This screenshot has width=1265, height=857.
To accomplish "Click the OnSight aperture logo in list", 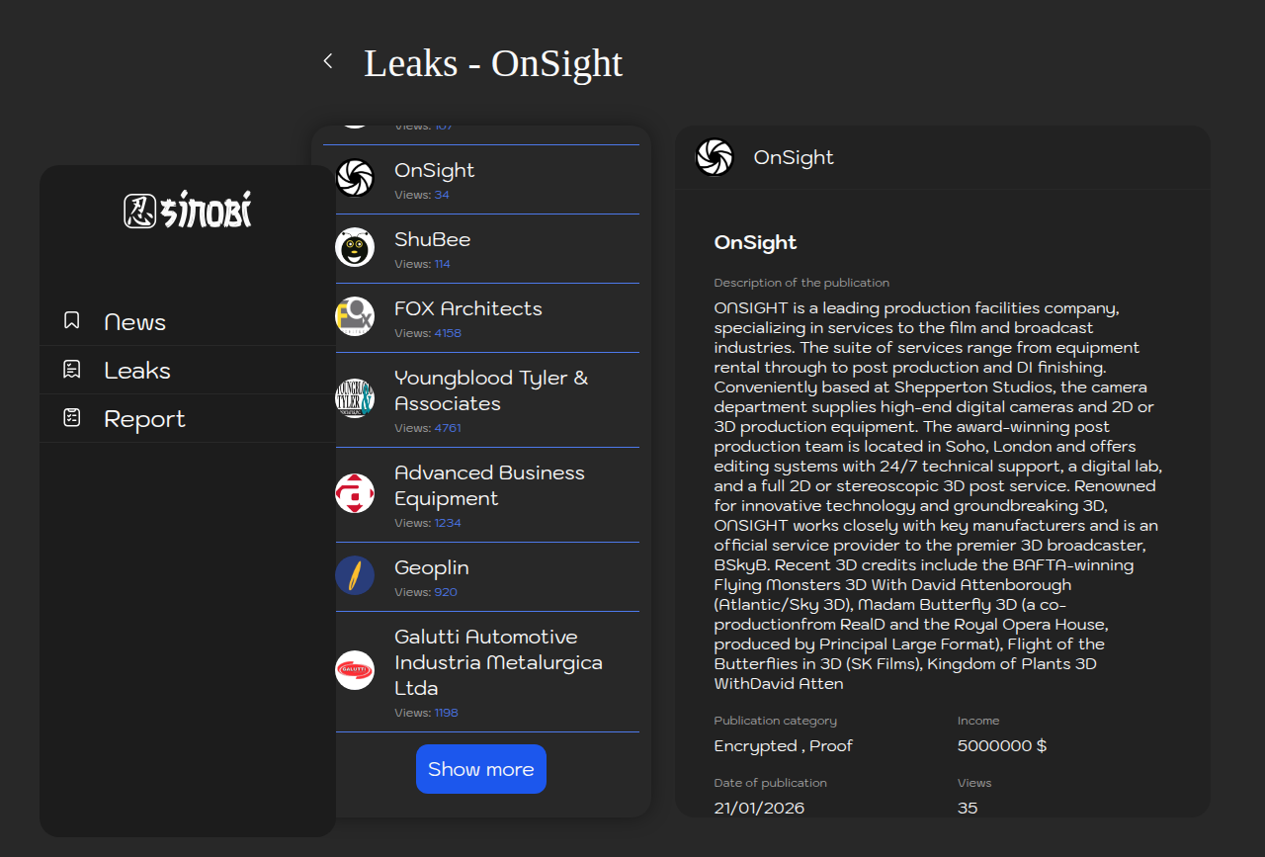I will point(355,178).
